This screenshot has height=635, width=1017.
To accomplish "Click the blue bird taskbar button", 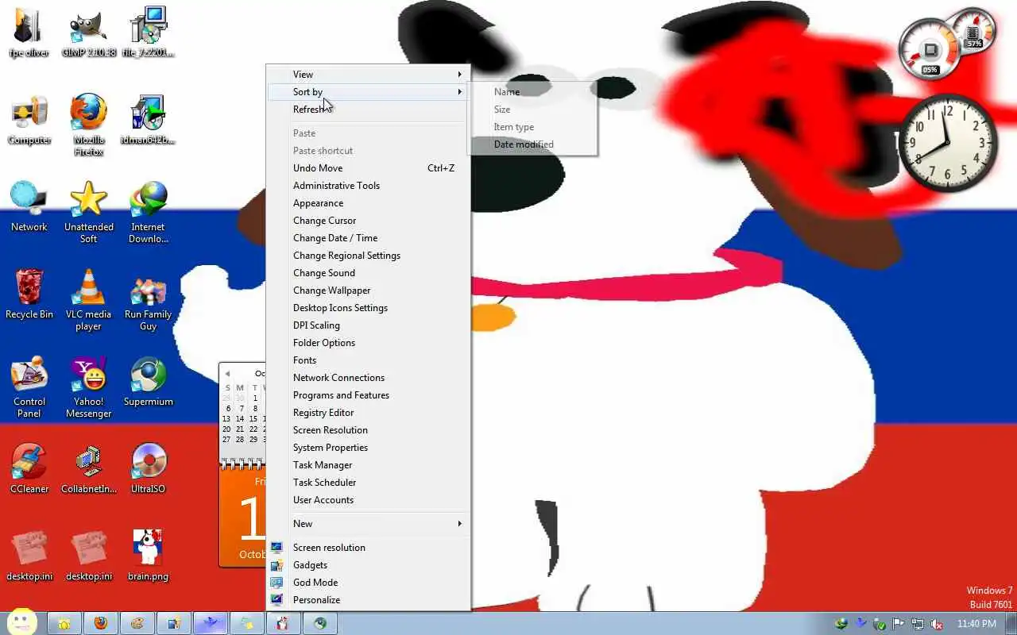I will click(210, 624).
